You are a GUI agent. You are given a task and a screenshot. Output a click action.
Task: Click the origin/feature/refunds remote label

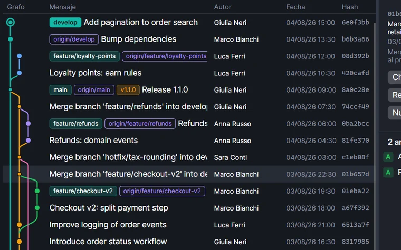click(140, 124)
